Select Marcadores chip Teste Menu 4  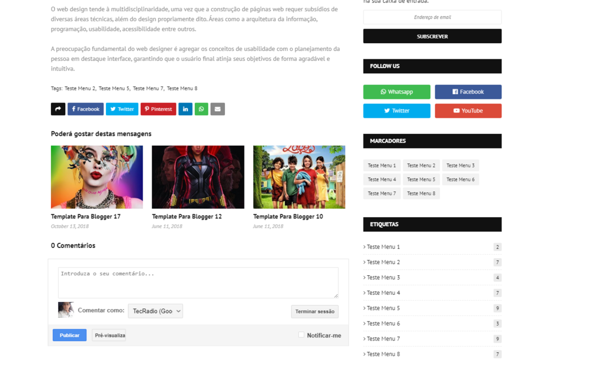[382, 179]
